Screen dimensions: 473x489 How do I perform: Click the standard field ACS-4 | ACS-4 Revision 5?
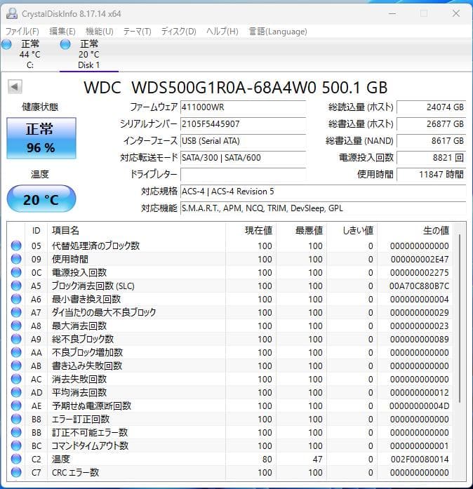point(324,192)
